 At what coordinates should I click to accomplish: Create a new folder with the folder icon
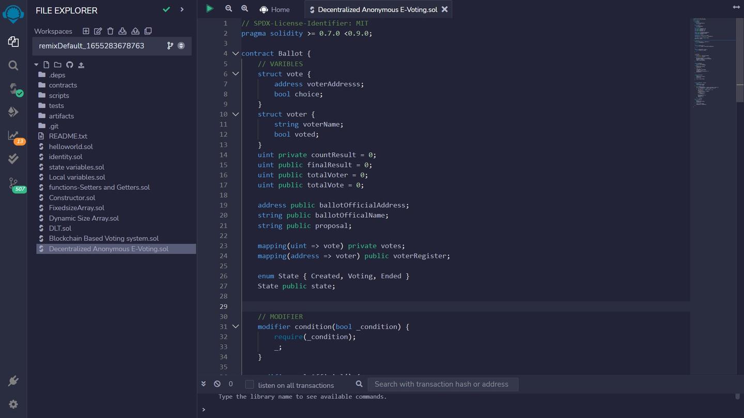pos(57,65)
